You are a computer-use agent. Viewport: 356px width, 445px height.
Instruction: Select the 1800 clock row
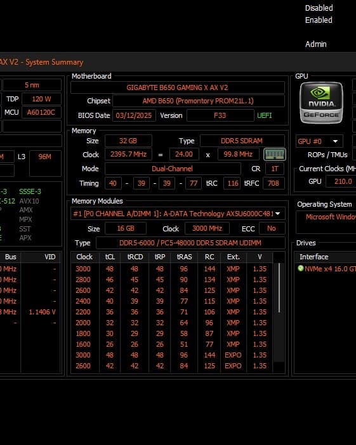(x=171, y=333)
